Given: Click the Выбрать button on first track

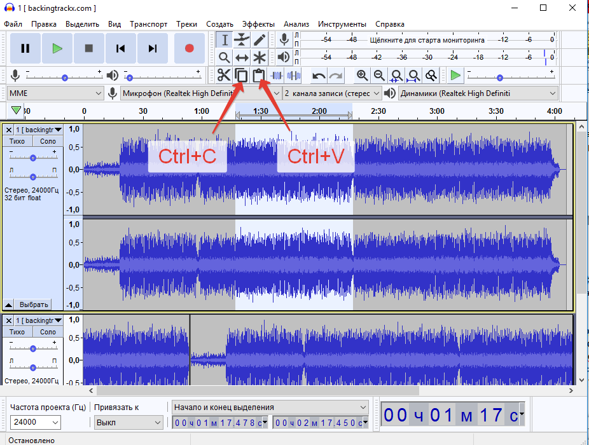Looking at the screenshot, I should click(33, 305).
